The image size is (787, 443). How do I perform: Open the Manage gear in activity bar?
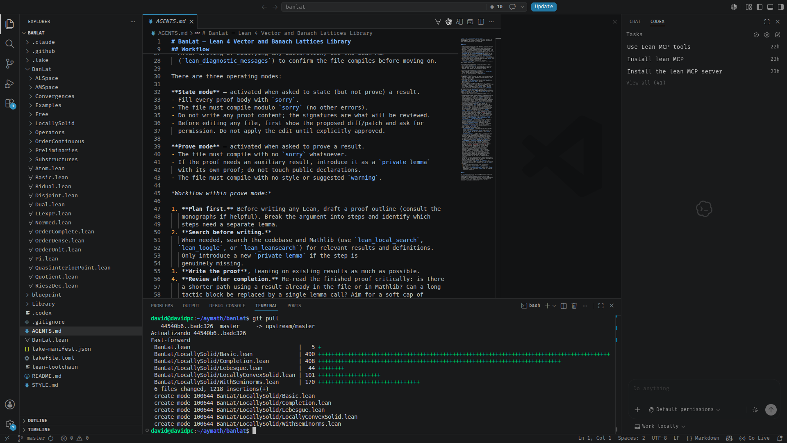click(x=10, y=425)
